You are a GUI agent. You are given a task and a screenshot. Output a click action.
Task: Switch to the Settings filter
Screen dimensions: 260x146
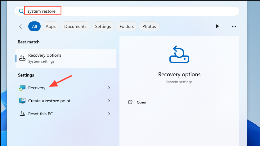coord(103,26)
